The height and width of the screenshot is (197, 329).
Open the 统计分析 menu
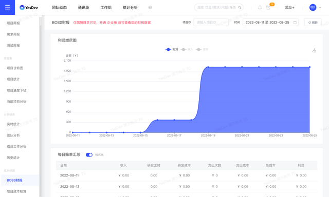point(130,8)
